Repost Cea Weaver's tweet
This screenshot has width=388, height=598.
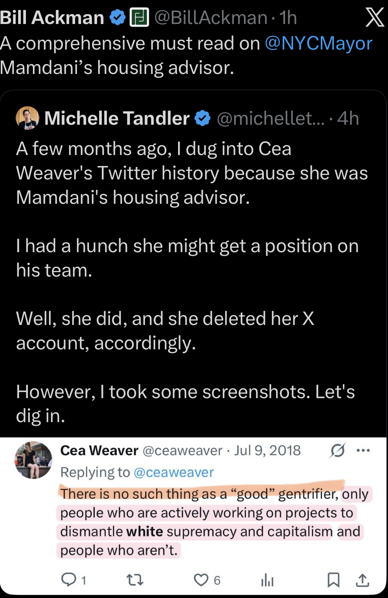tap(135, 580)
